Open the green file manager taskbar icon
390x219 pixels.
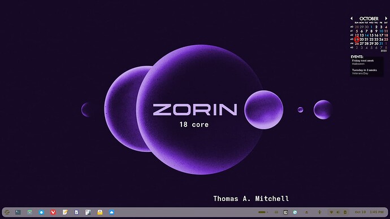pos(29,212)
